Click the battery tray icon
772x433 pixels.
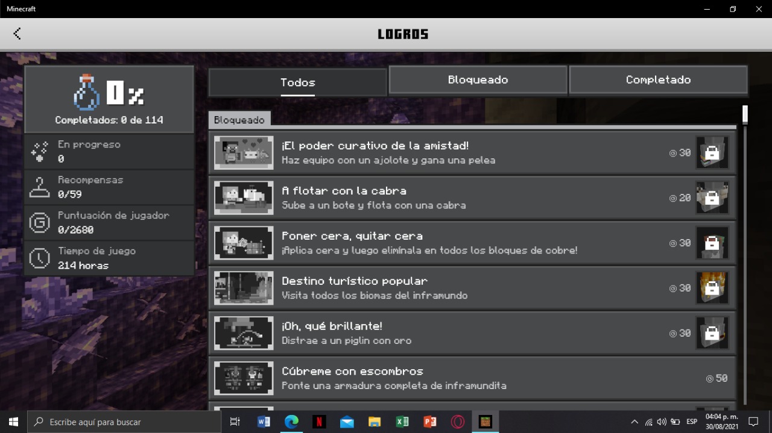675,422
